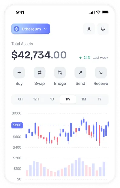The image size is (120, 188).
Task: Select the active 1W timeframe
Action: click(68, 99)
